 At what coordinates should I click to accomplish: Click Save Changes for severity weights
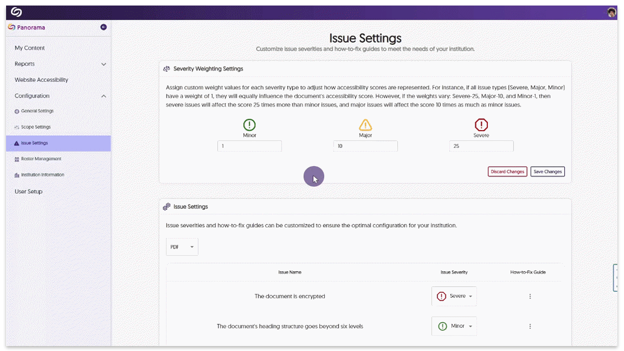[x=547, y=172]
